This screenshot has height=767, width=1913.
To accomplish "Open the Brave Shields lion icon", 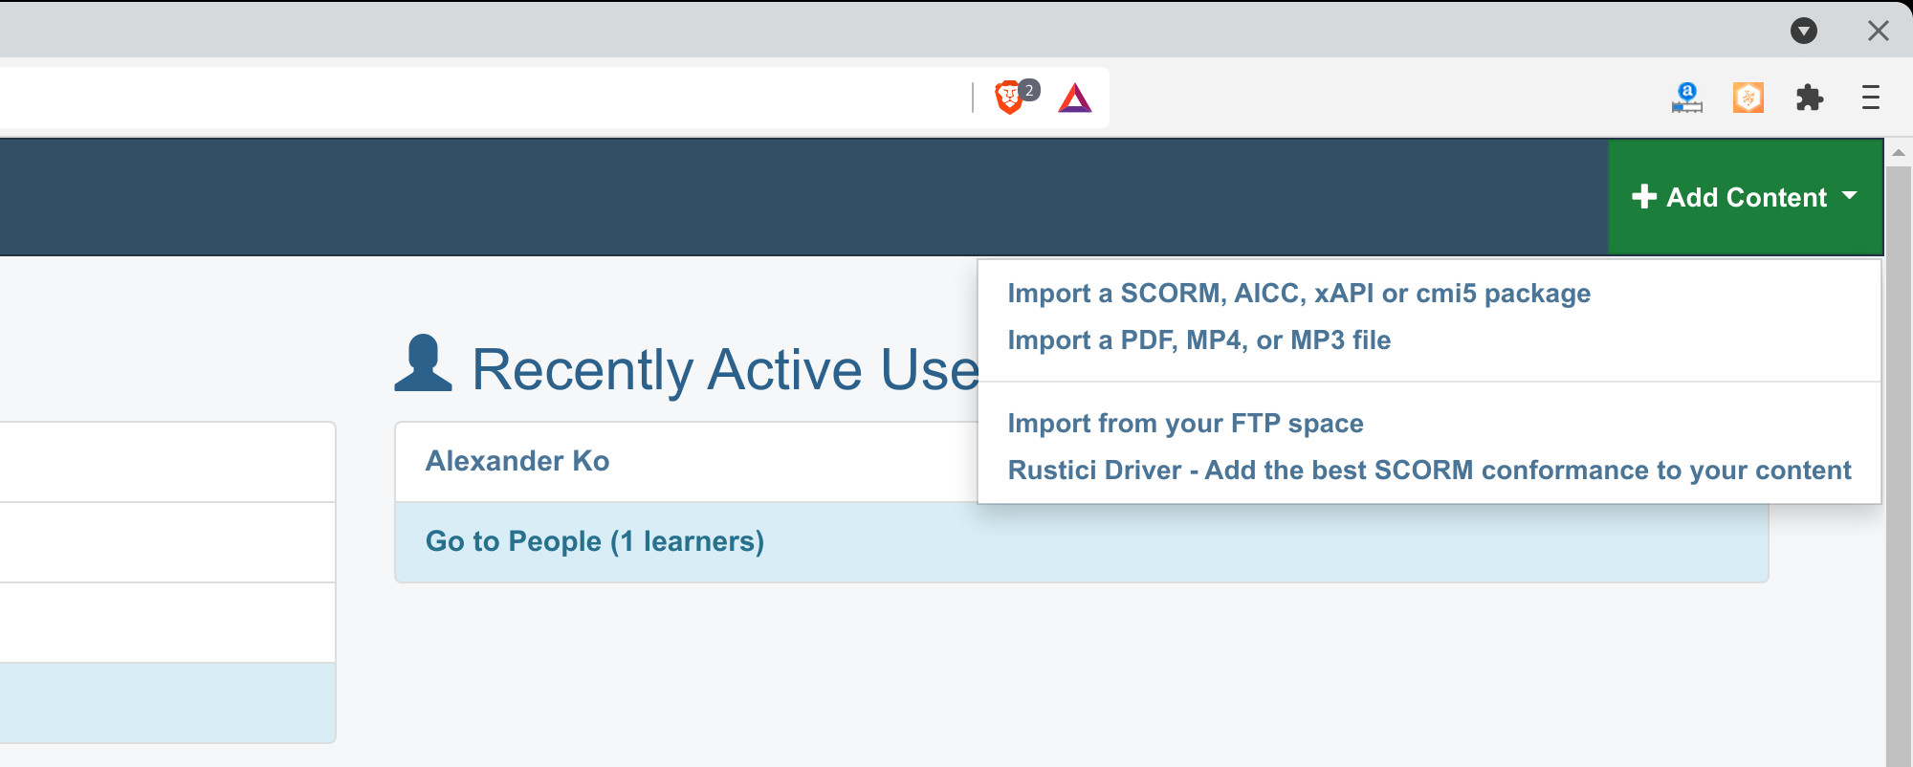I will [1009, 98].
